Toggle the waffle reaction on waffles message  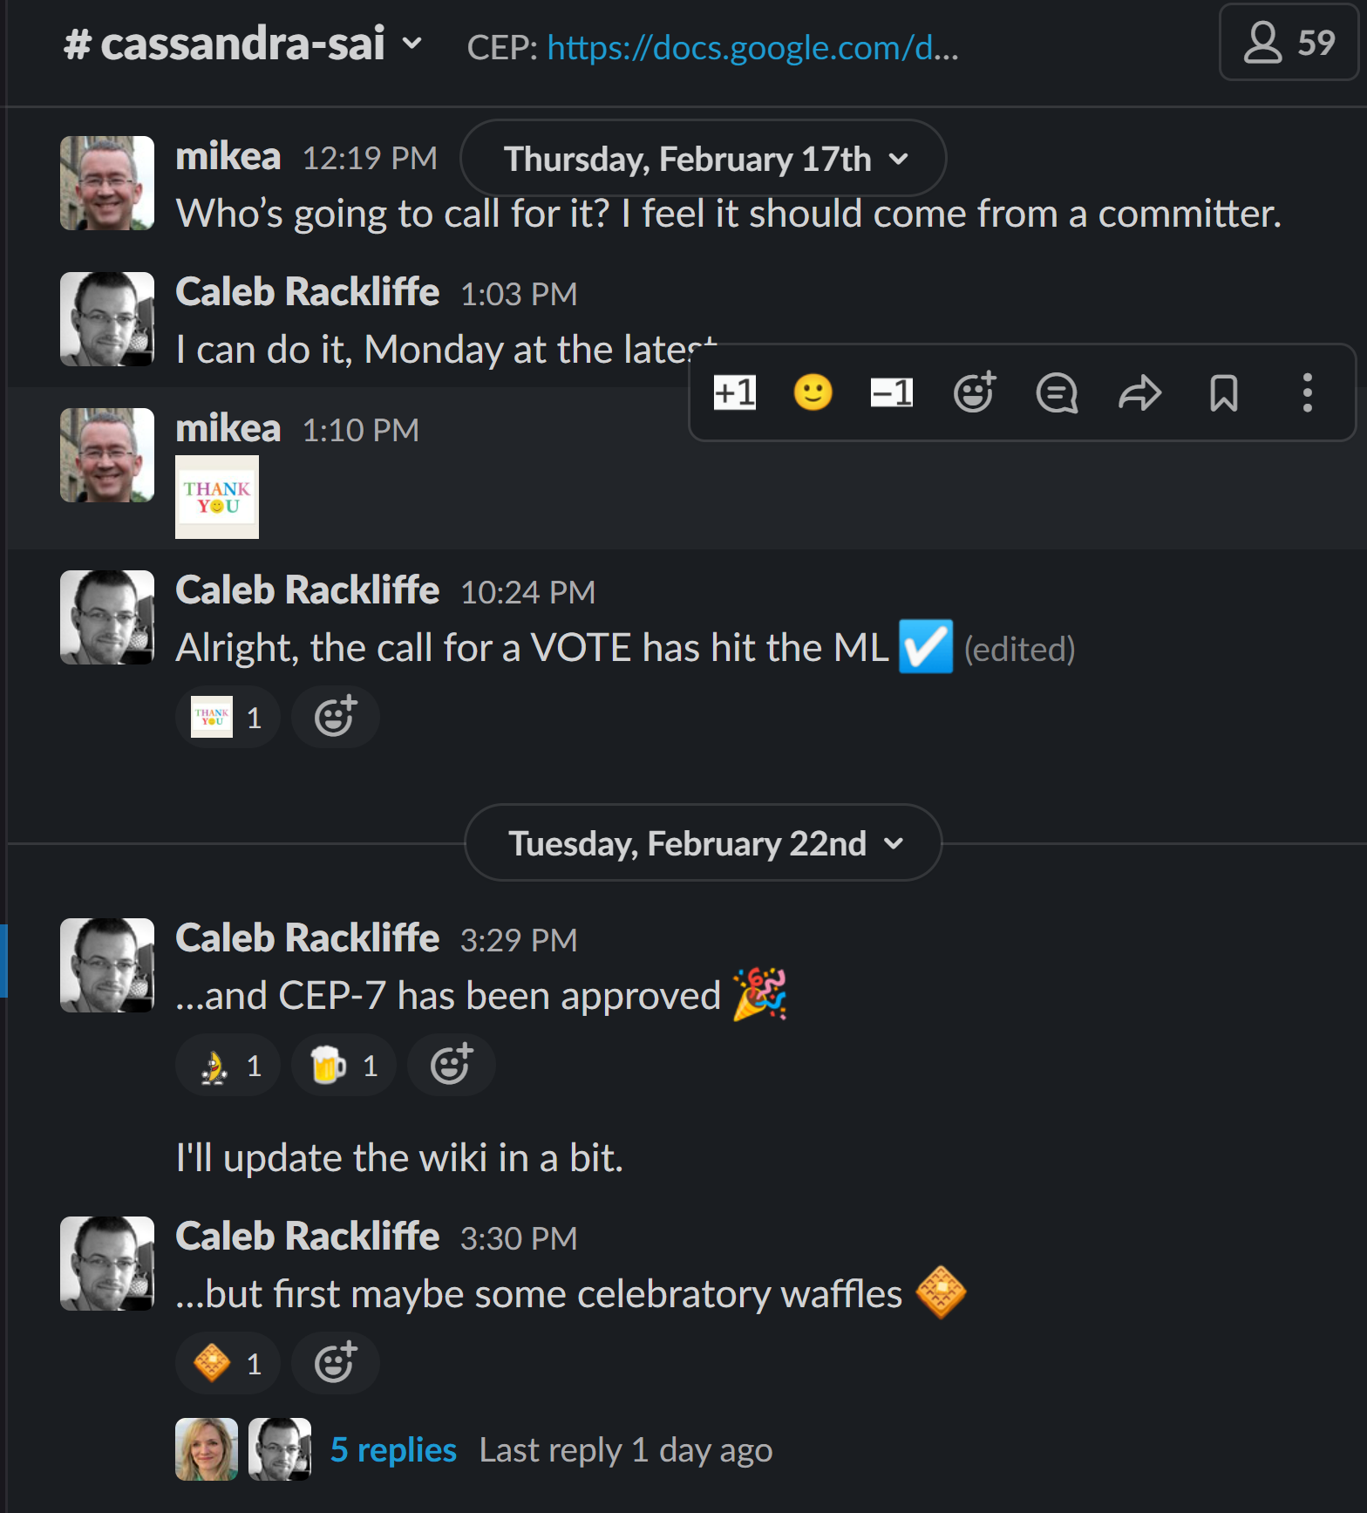pos(227,1362)
